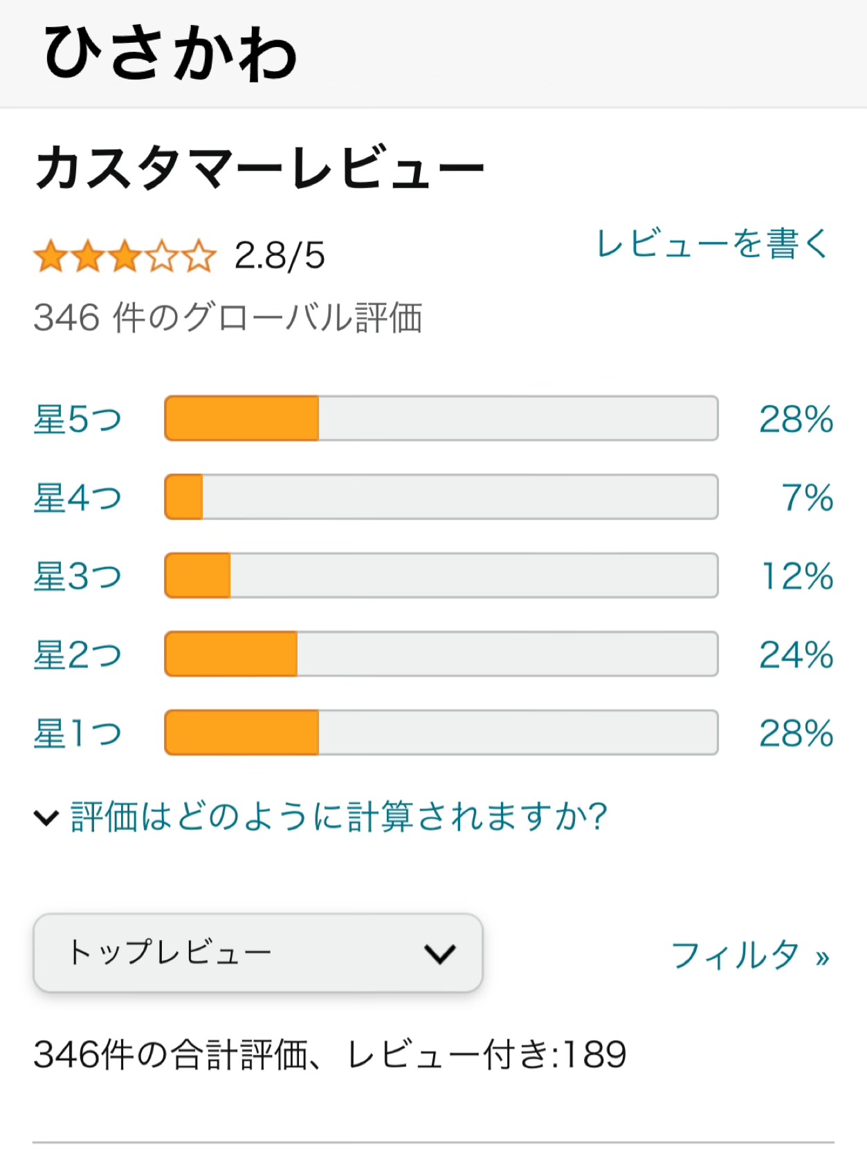Click the 1-star rating bar
This screenshot has height=1162, width=867.
441,732
